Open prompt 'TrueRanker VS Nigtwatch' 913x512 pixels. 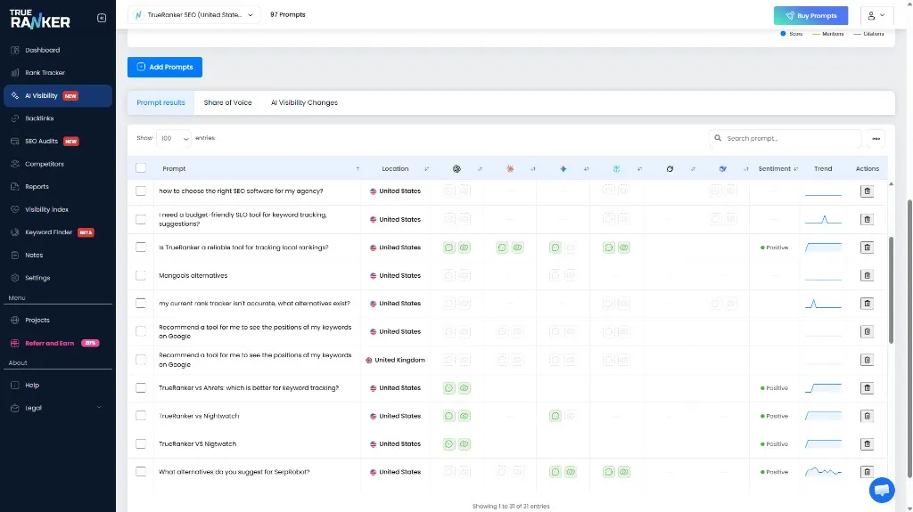pos(197,444)
